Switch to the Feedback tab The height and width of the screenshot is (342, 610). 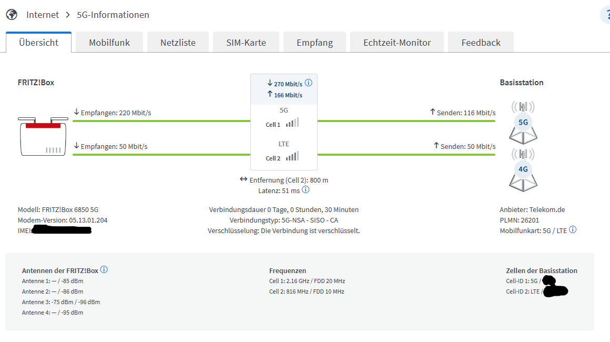click(x=481, y=43)
